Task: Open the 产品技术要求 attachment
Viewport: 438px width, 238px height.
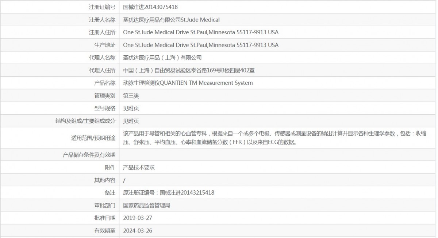Action: tap(139, 167)
